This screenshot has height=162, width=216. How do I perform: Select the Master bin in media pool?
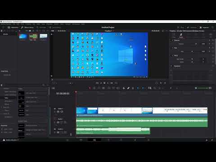(x=5, y=34)
